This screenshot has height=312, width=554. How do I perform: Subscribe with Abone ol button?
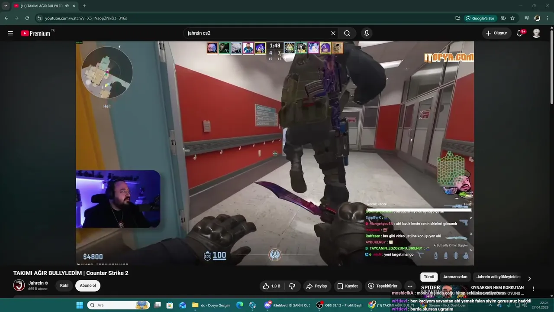[x=88, y=286]
